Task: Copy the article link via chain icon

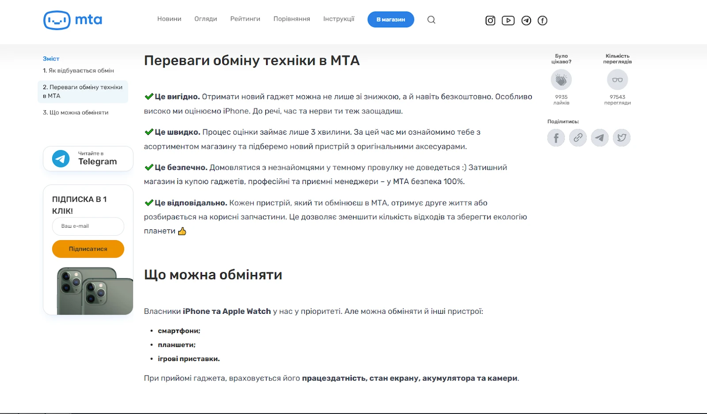Action: (x=578, y=137)
